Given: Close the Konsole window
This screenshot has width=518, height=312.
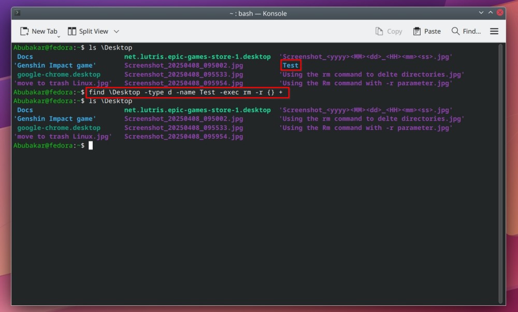Looking at the screenshot, I should tap(500, 13).
